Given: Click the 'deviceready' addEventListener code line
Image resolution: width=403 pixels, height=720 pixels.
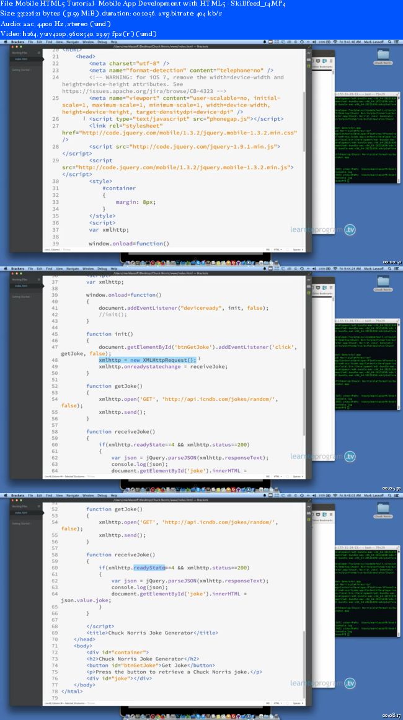Looking at the screenshot, I should [184, 308].
